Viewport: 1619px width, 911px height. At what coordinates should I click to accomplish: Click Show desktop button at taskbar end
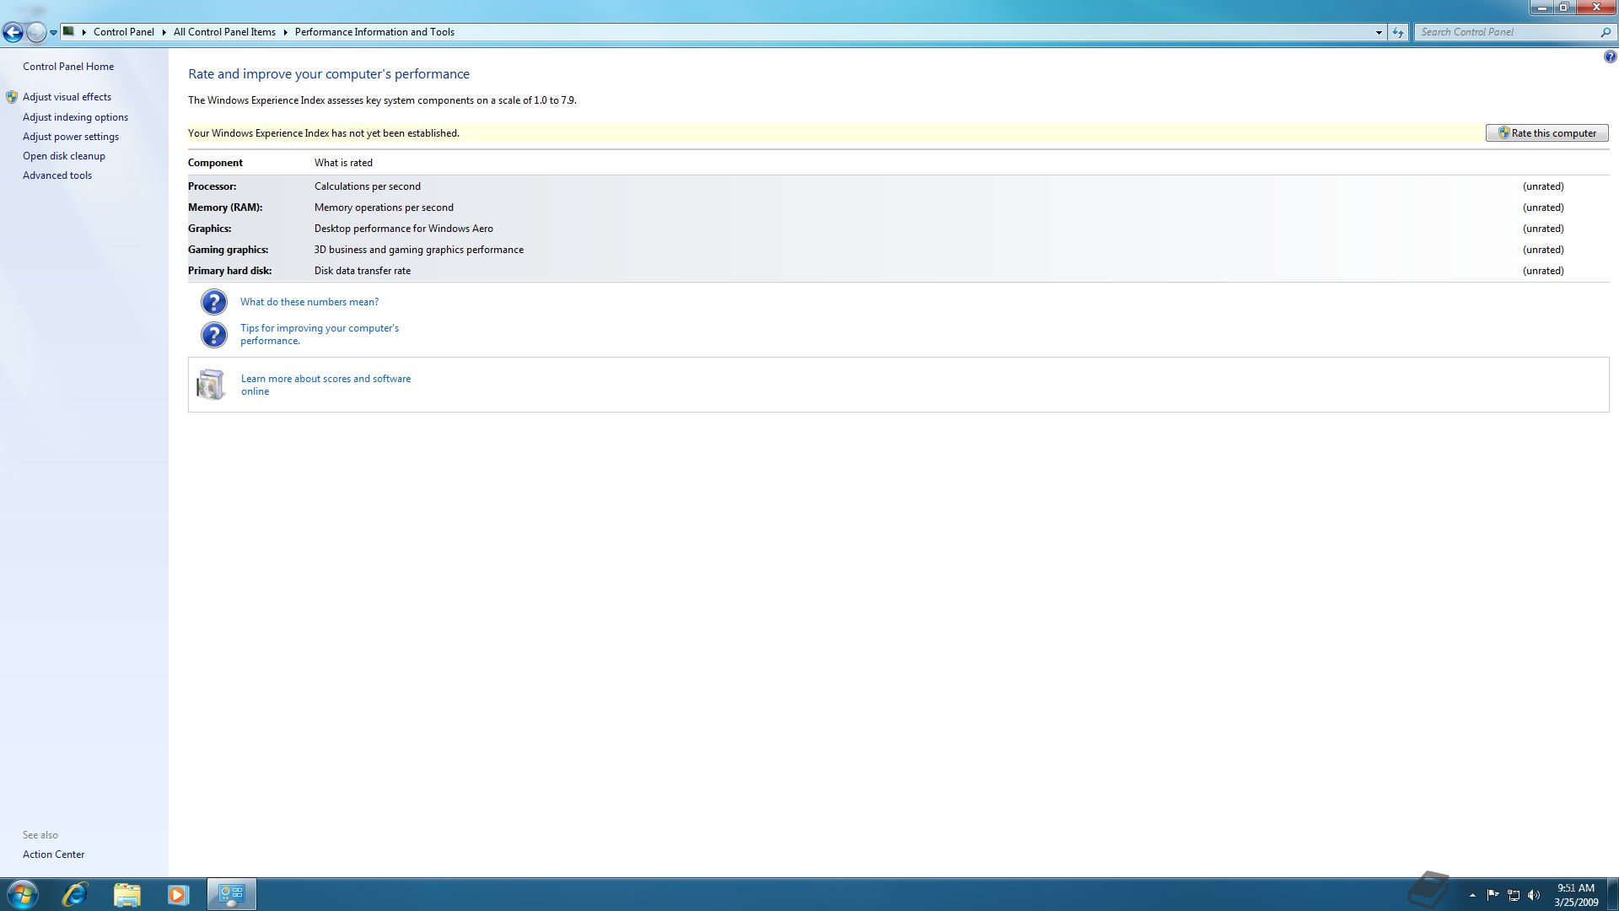click(1612, 894)
